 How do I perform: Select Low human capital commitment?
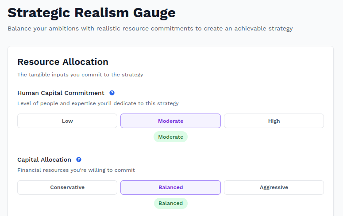tap(67, 121)
